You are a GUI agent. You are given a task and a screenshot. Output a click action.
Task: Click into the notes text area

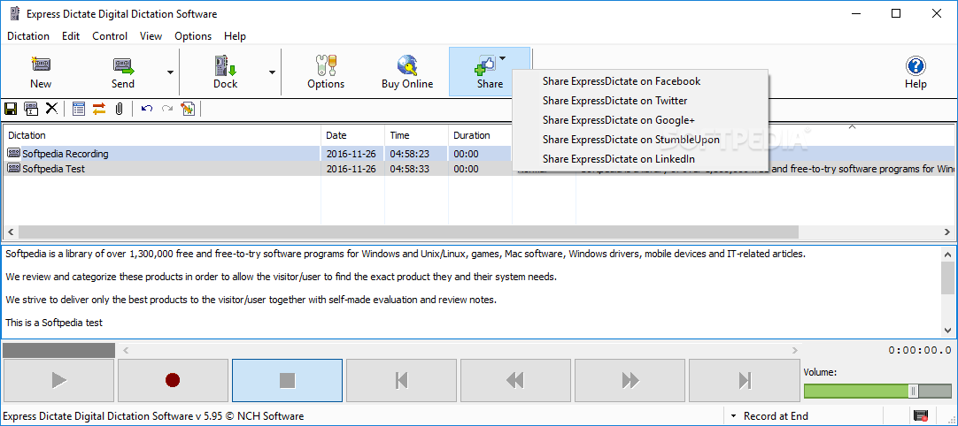click(470, 292)
